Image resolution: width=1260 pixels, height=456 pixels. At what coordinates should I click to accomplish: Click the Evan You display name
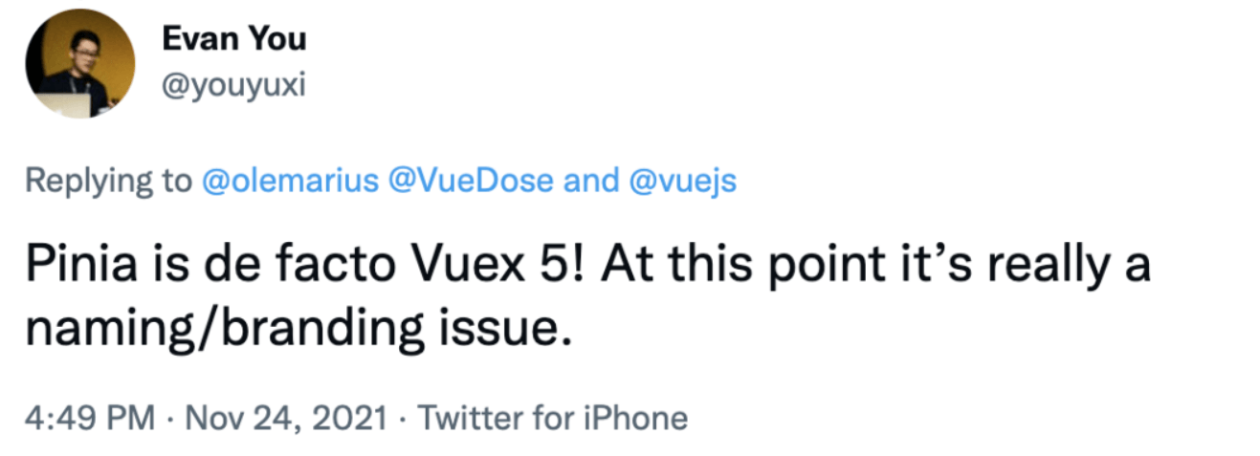click(233, 41)
